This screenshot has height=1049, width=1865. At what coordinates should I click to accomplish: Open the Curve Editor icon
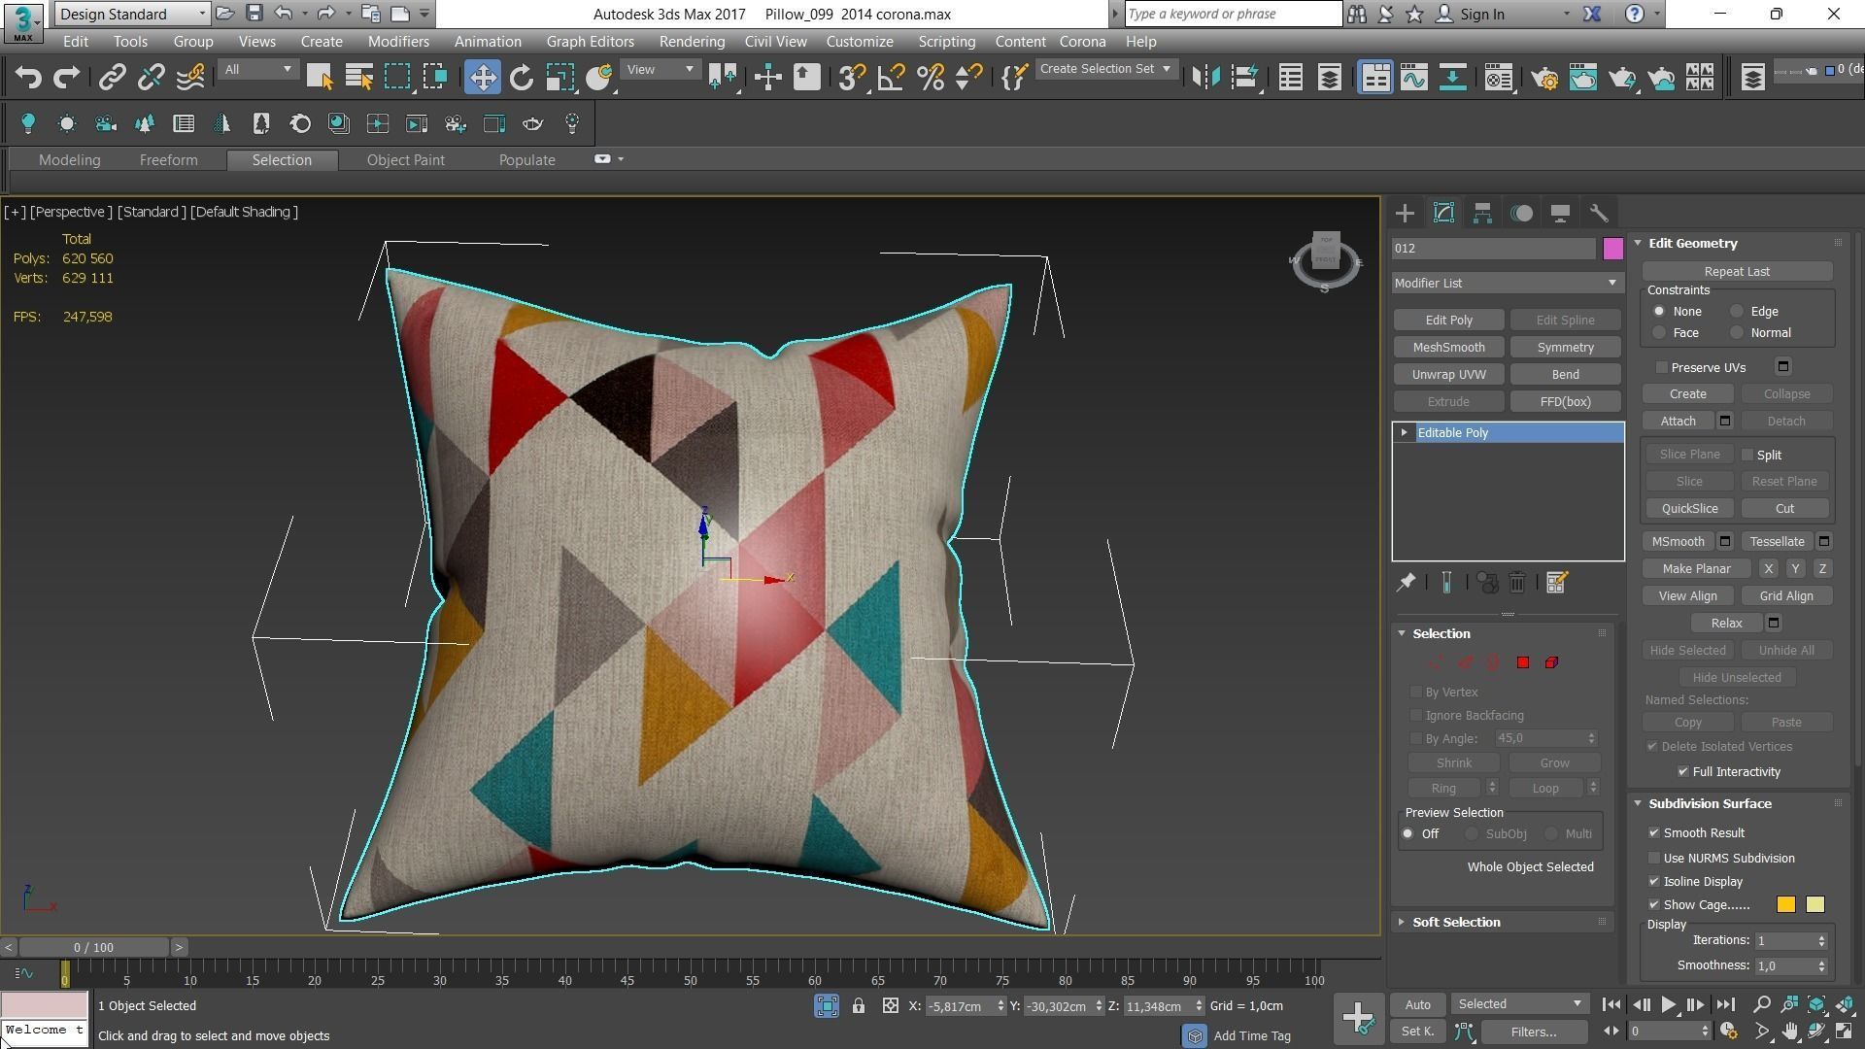pyautogui.click(x=1413, y=78)
